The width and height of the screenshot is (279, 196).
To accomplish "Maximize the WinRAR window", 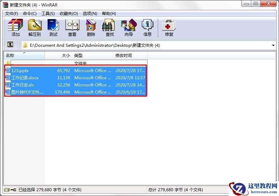I will click(x=256, y=3).
